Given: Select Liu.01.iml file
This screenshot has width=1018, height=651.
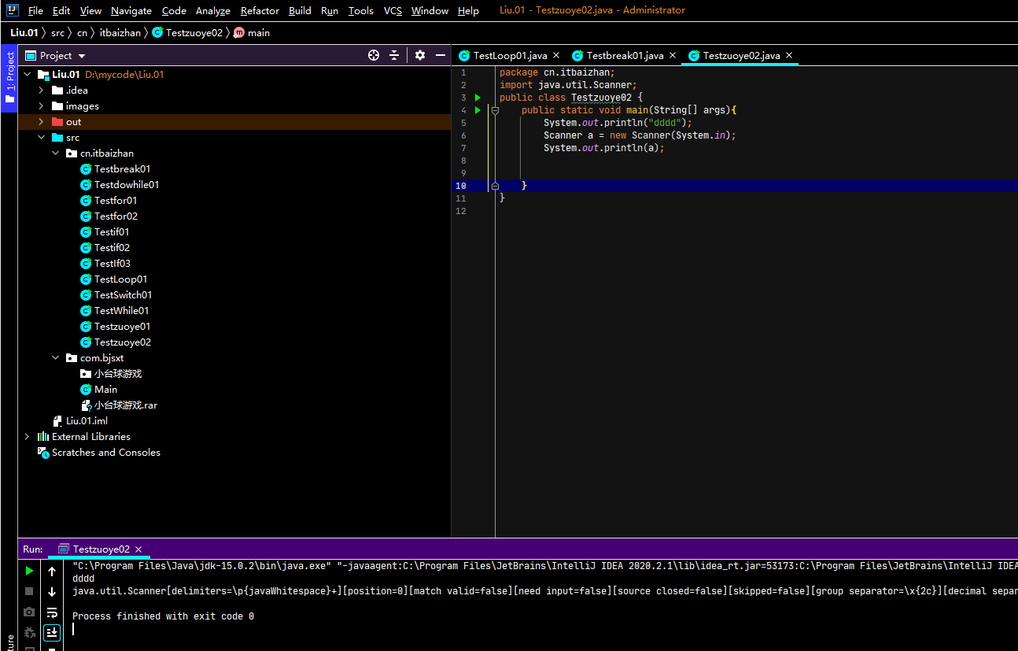Looking at the screenshot, I should pyautogui.click(x=87, y=420).
